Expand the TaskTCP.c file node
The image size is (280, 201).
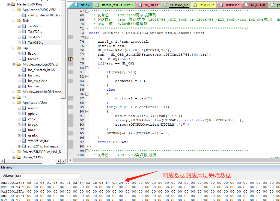point(19,32)
